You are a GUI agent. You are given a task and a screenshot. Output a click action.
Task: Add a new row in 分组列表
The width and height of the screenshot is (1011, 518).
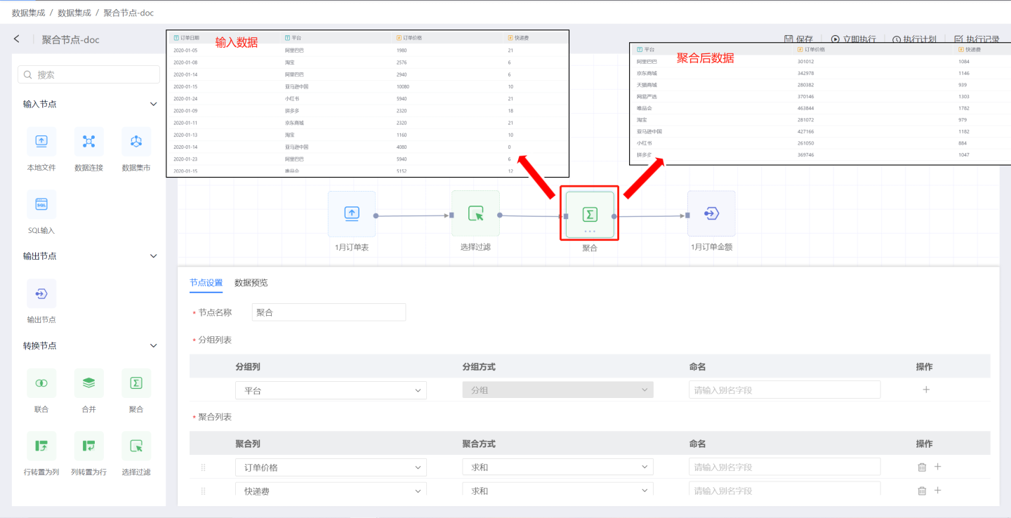pyautogui.click(x=926, y=390)
